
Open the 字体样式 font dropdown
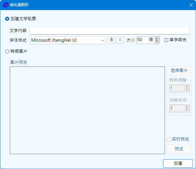pos(68,40)
